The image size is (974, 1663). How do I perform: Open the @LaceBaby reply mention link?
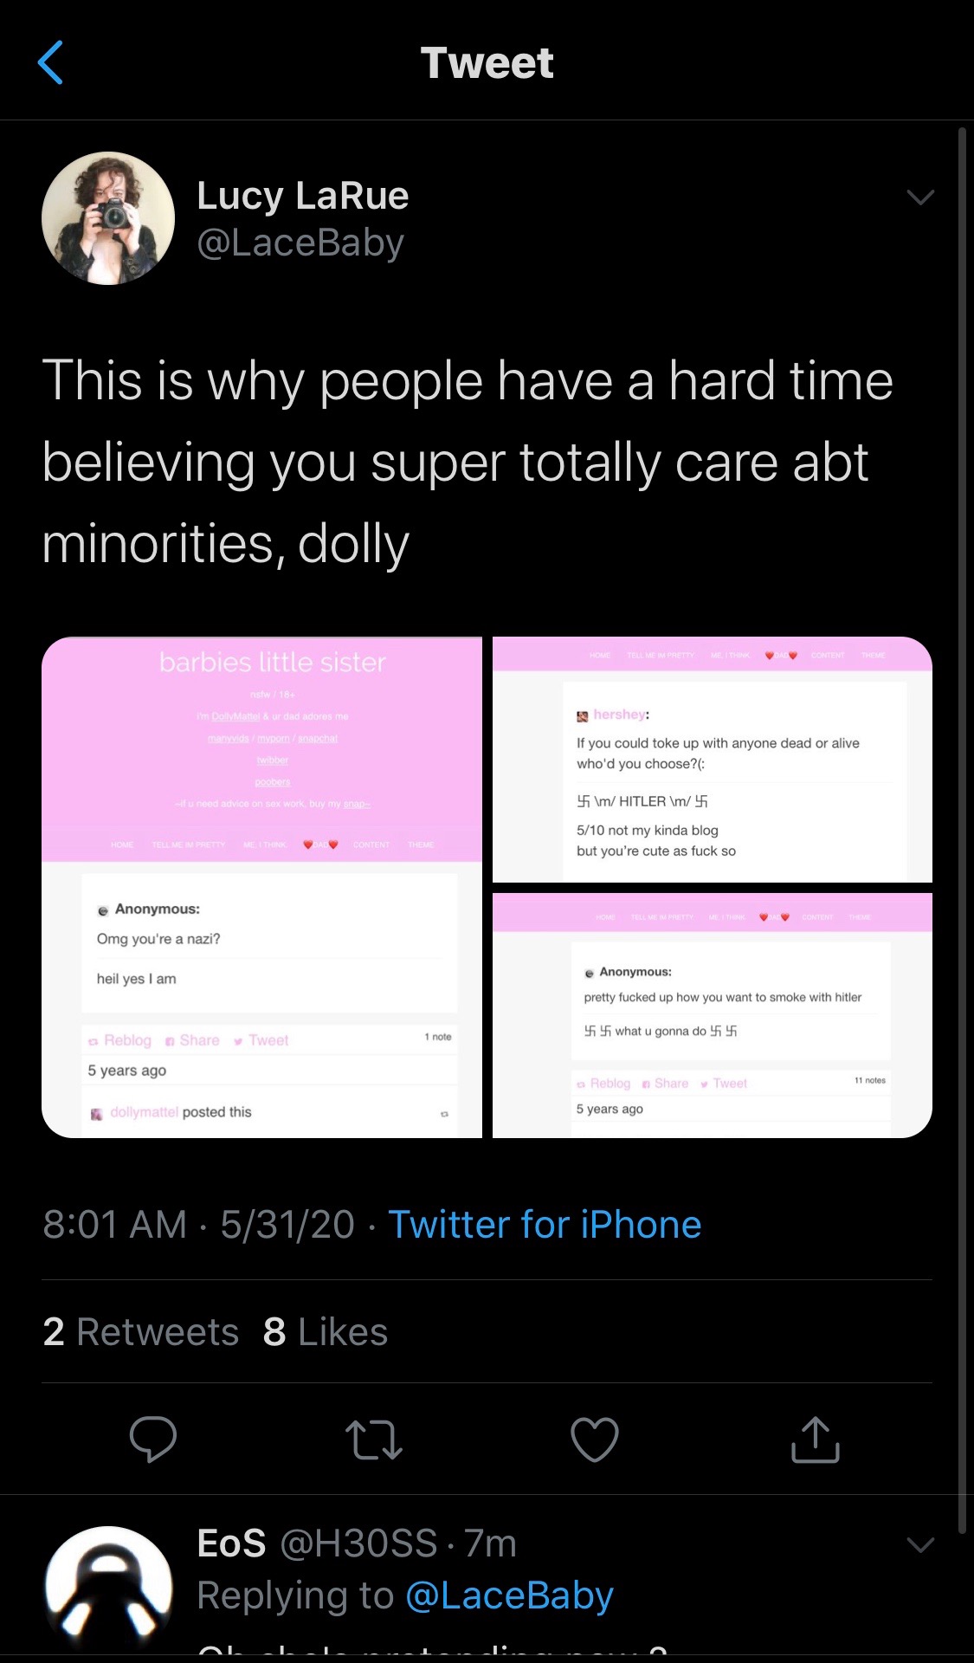pos(509,1595)
